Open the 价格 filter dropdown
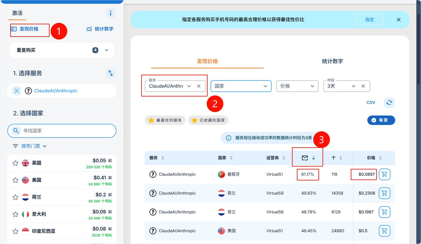Screen dimensions: 421x244 point(297,86)
